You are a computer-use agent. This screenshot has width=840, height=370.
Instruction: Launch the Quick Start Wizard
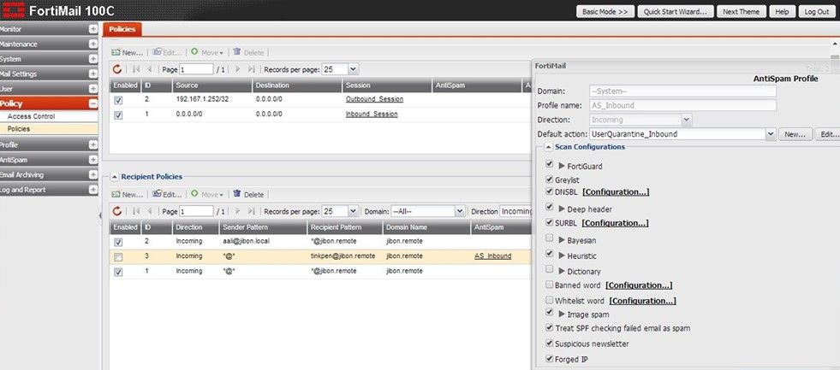pyautogui.click(x=676, y=11)
